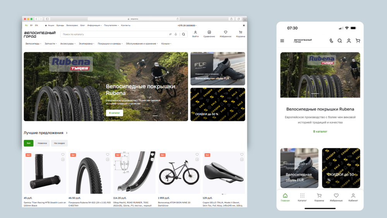Open the Контакты link

click(126, 26)
